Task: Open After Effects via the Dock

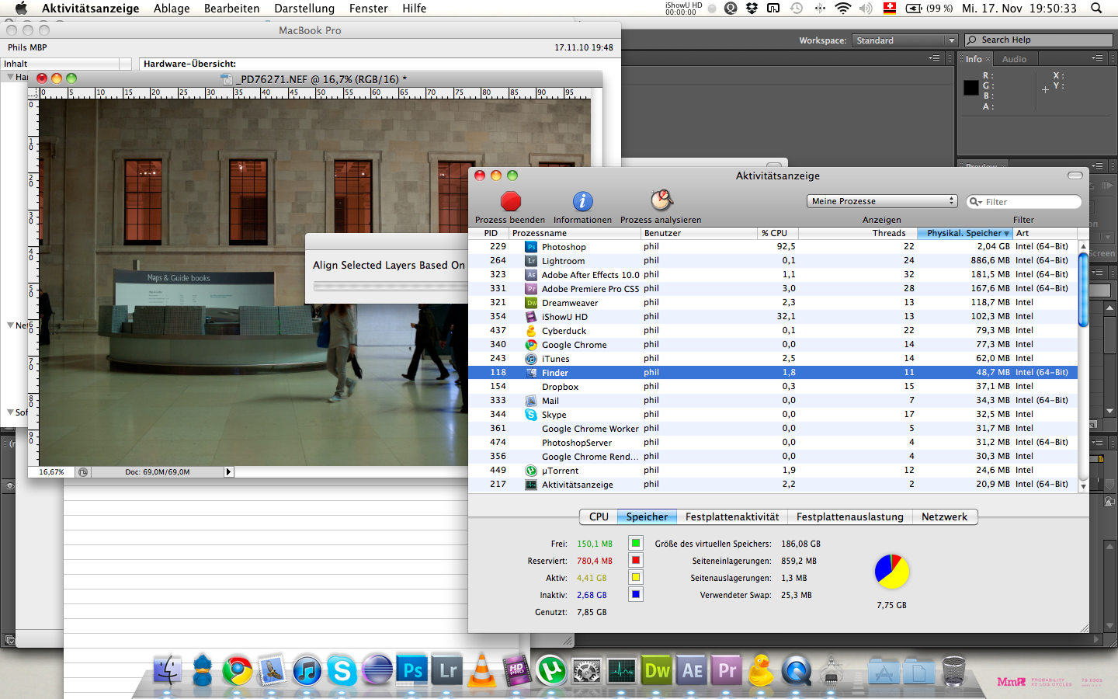Action: (692, 670)
